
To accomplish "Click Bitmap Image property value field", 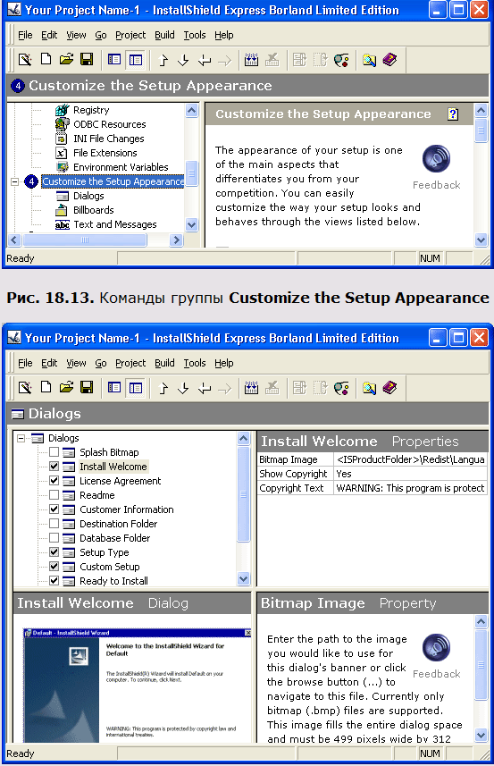I will pos(411,459).
